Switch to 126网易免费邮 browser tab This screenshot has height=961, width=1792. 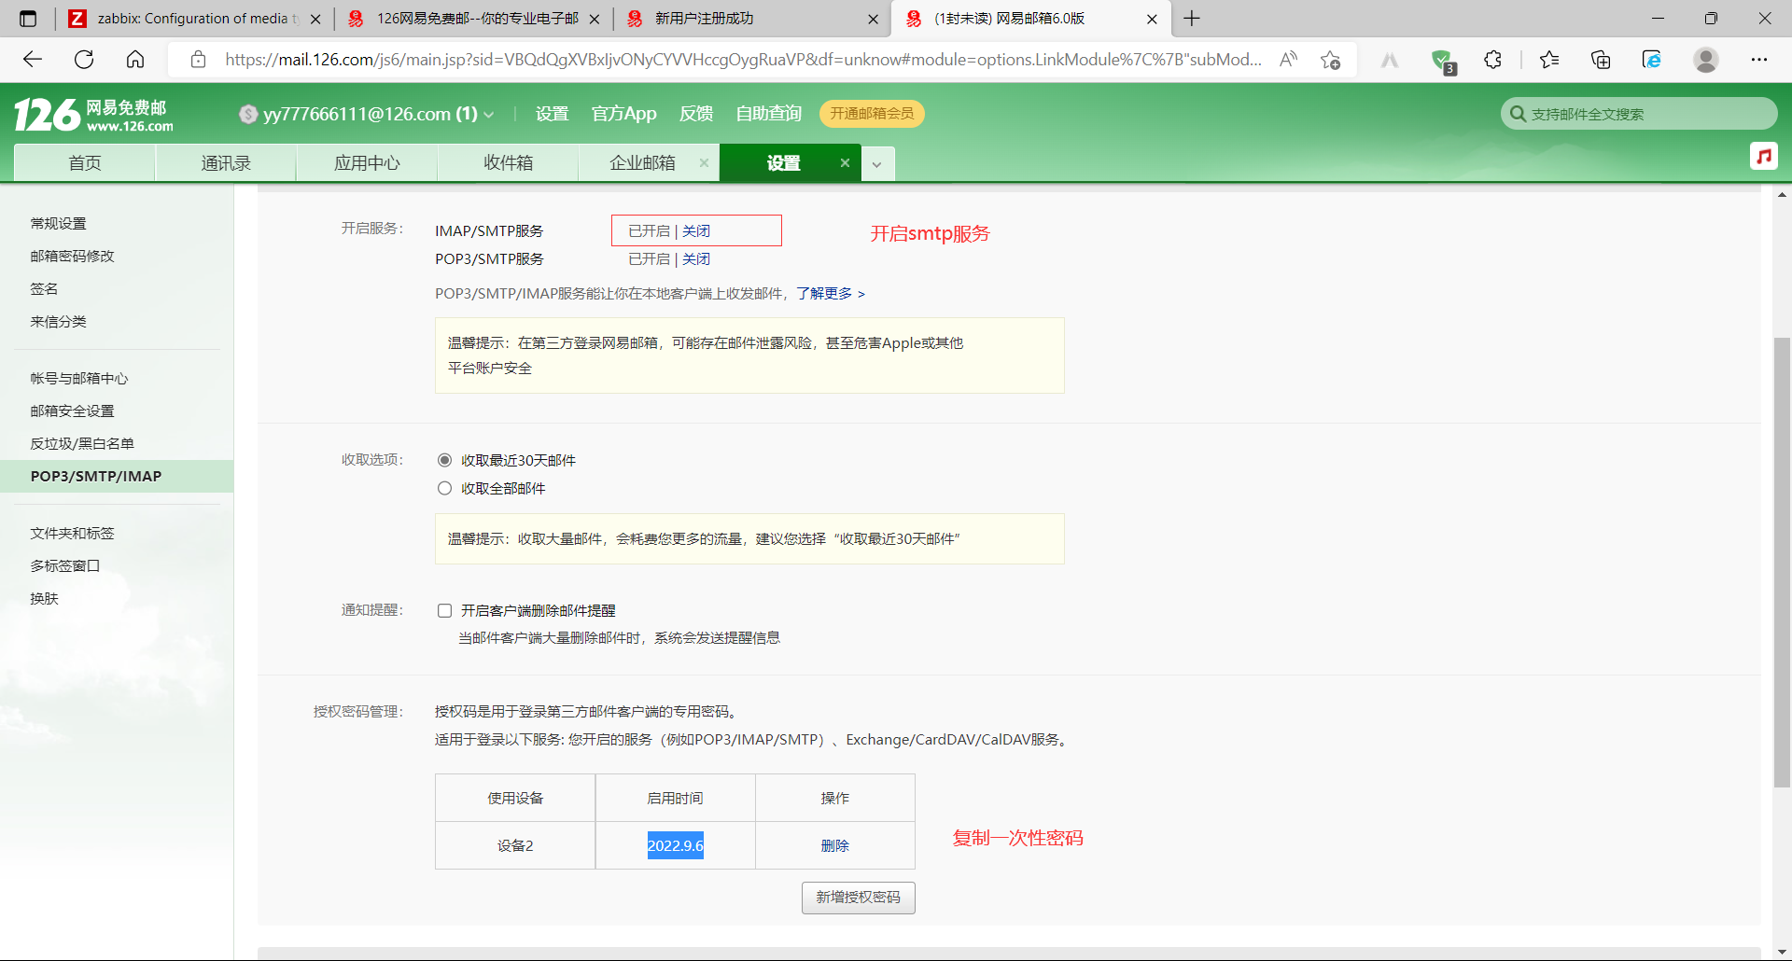476,19
